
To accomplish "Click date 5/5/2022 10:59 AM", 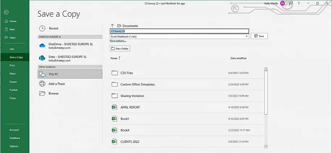I will click(238, 96).
